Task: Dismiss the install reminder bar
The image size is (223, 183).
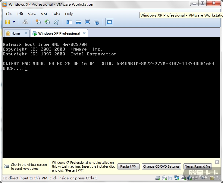Action: [x=217, y=162]
